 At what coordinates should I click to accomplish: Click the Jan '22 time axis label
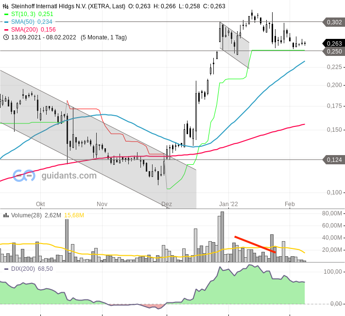(x=228, y=204)
